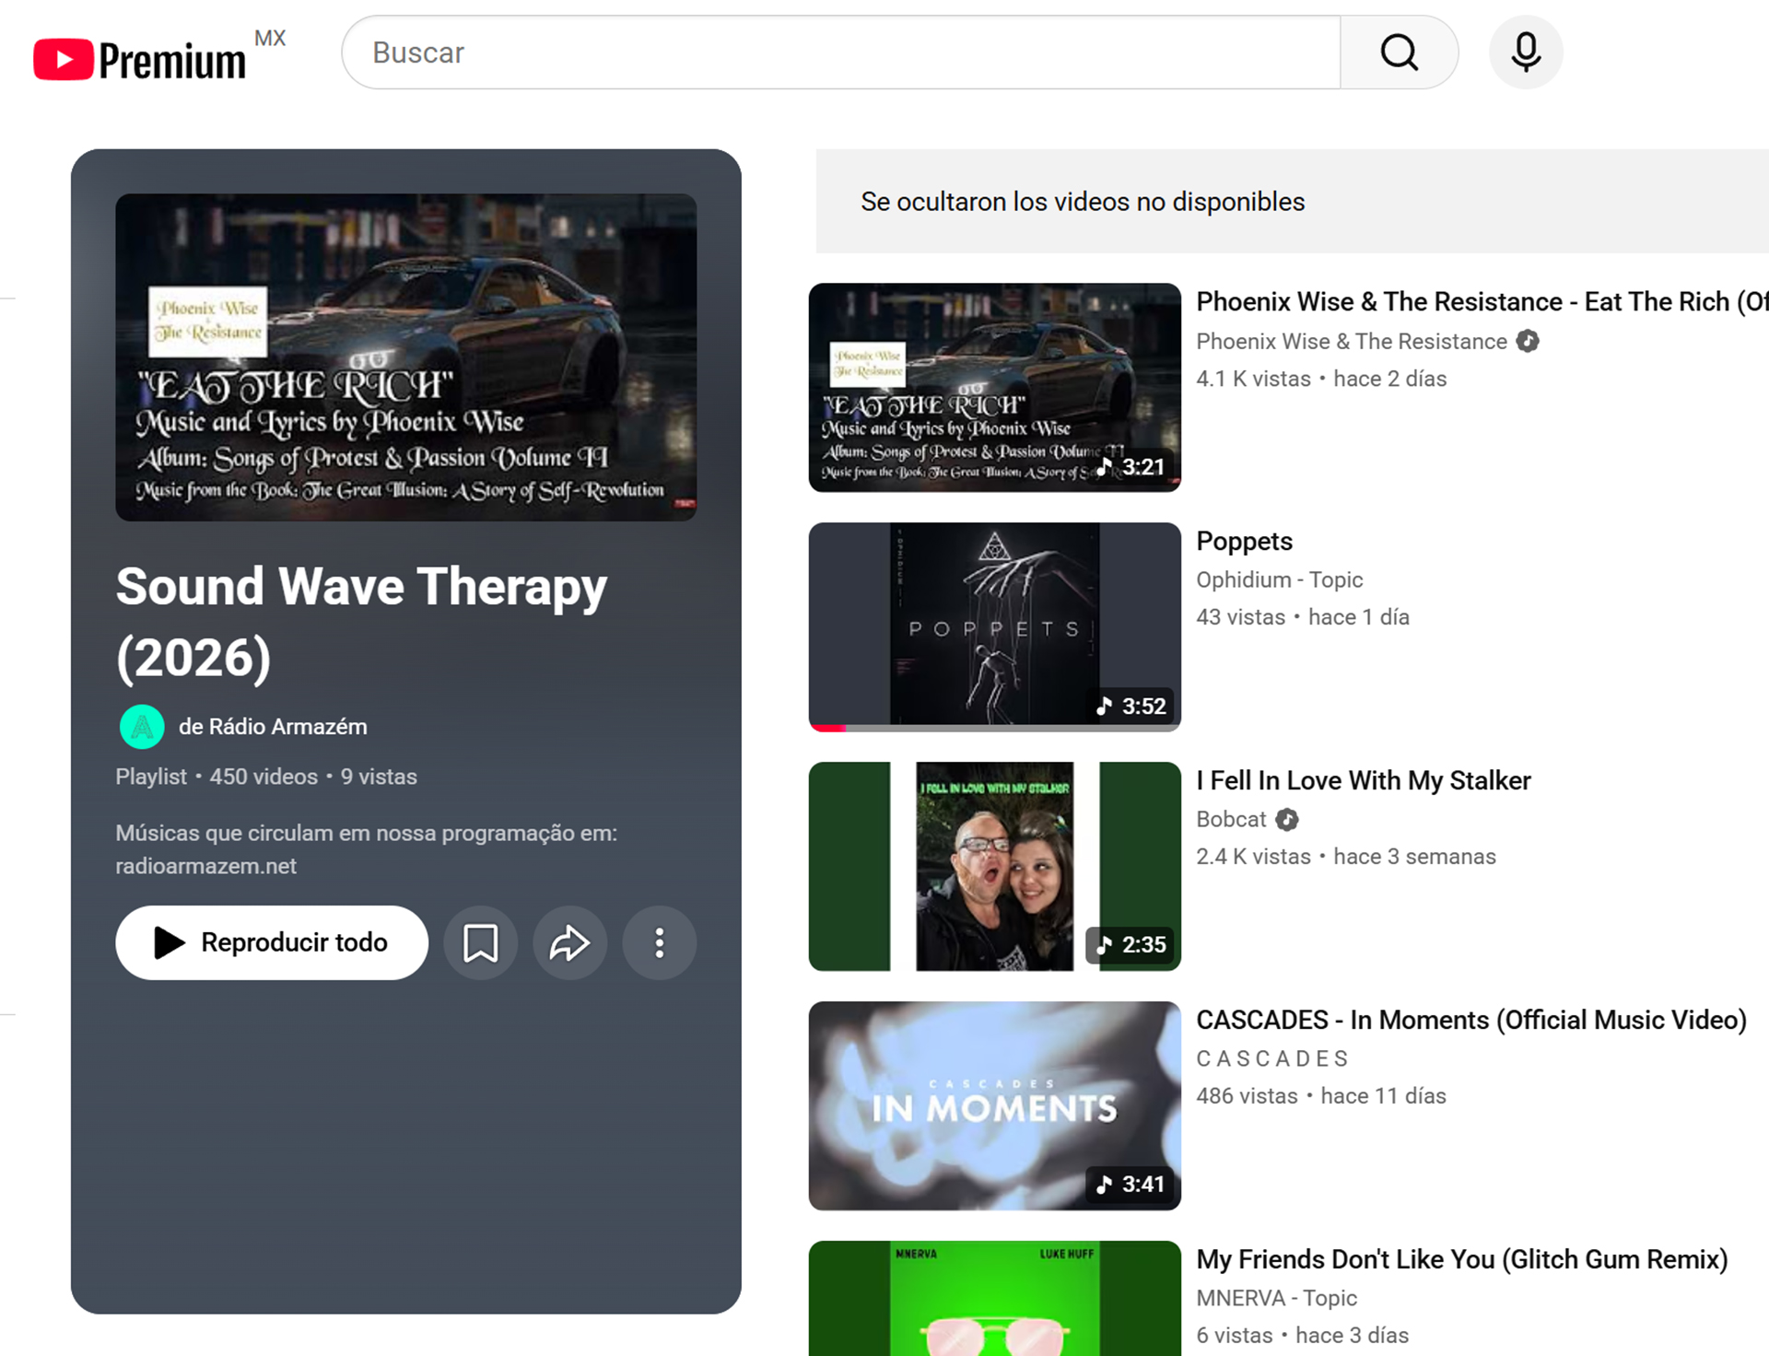Open MNERVA - Topic channel
Screen dimensions: 1769x1356
[x=1276, y=1298]
